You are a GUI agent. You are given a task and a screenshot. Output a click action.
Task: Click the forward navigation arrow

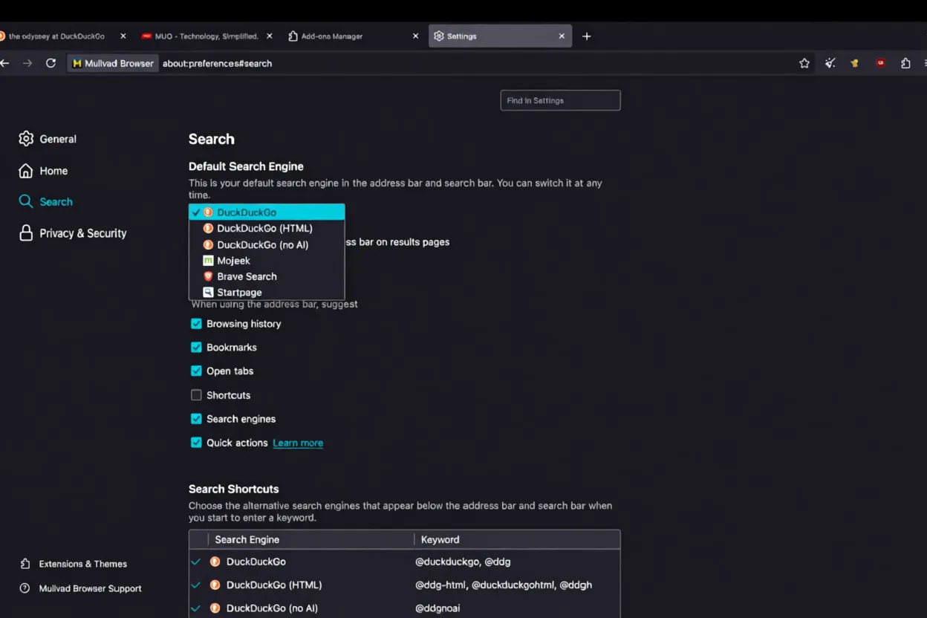27,63
